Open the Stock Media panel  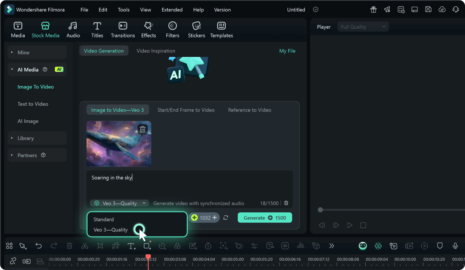45,29
